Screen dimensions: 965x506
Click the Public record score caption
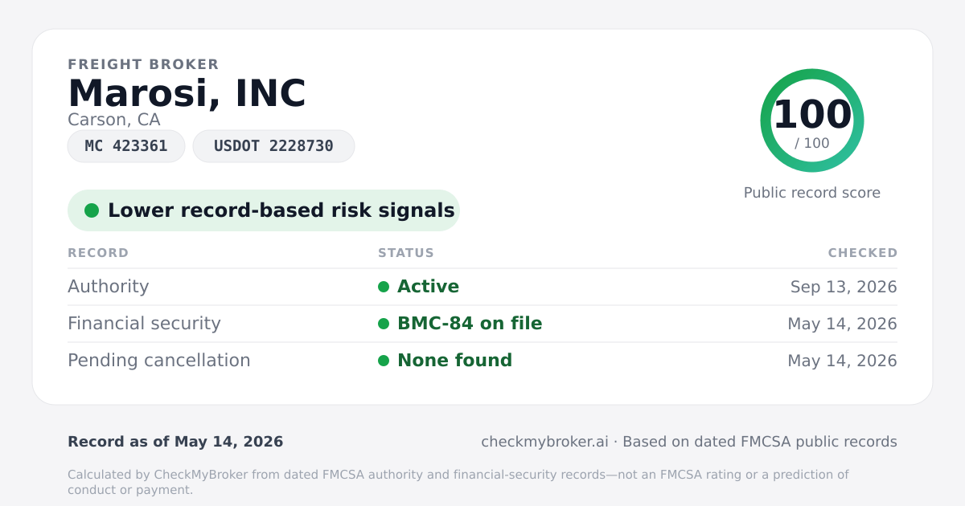tap(812, 193)
